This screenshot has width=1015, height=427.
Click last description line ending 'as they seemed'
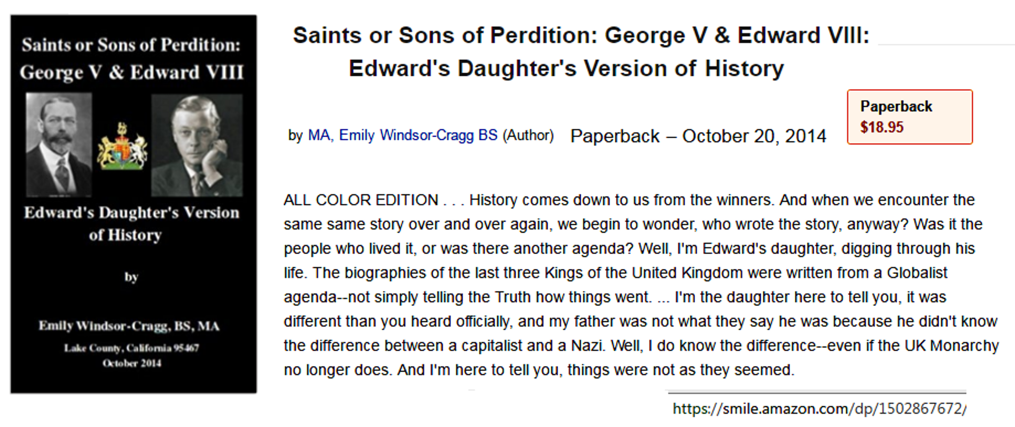[539, 370]
